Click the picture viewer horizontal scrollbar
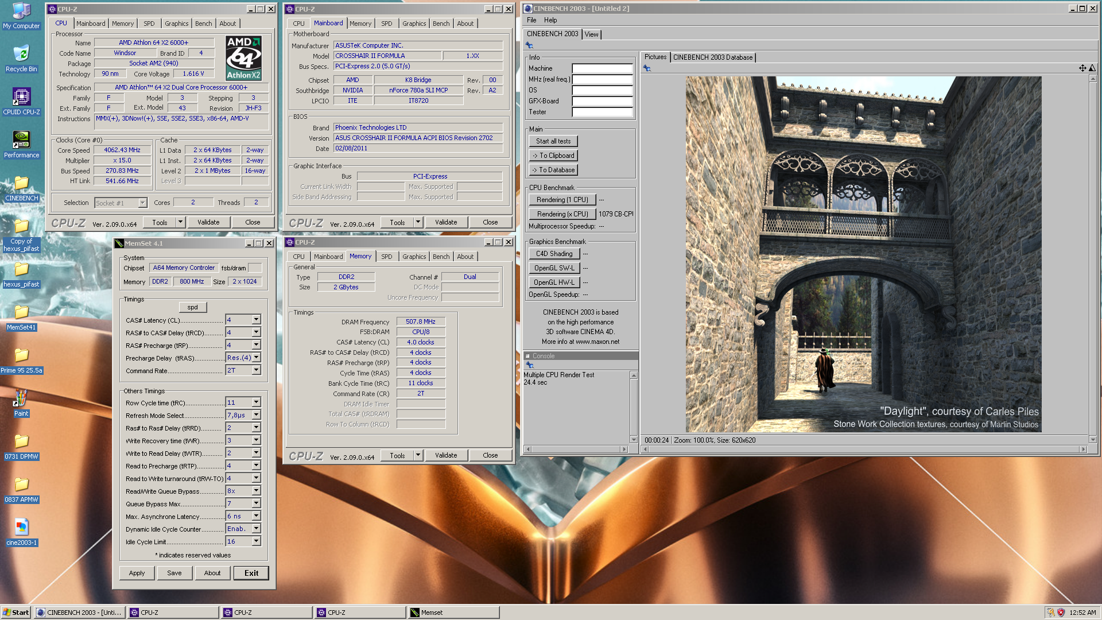The height and width of the screenshot is (620, 1102). pos(865,449)
